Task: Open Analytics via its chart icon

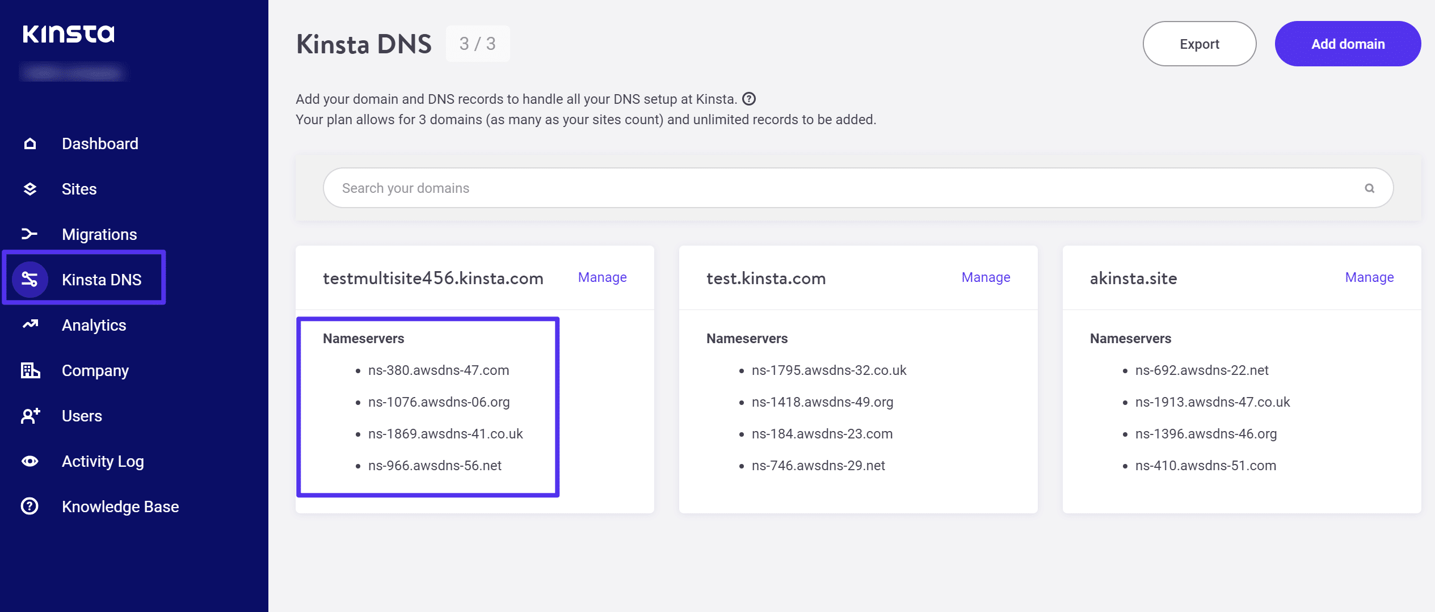Action: point(30,324)
